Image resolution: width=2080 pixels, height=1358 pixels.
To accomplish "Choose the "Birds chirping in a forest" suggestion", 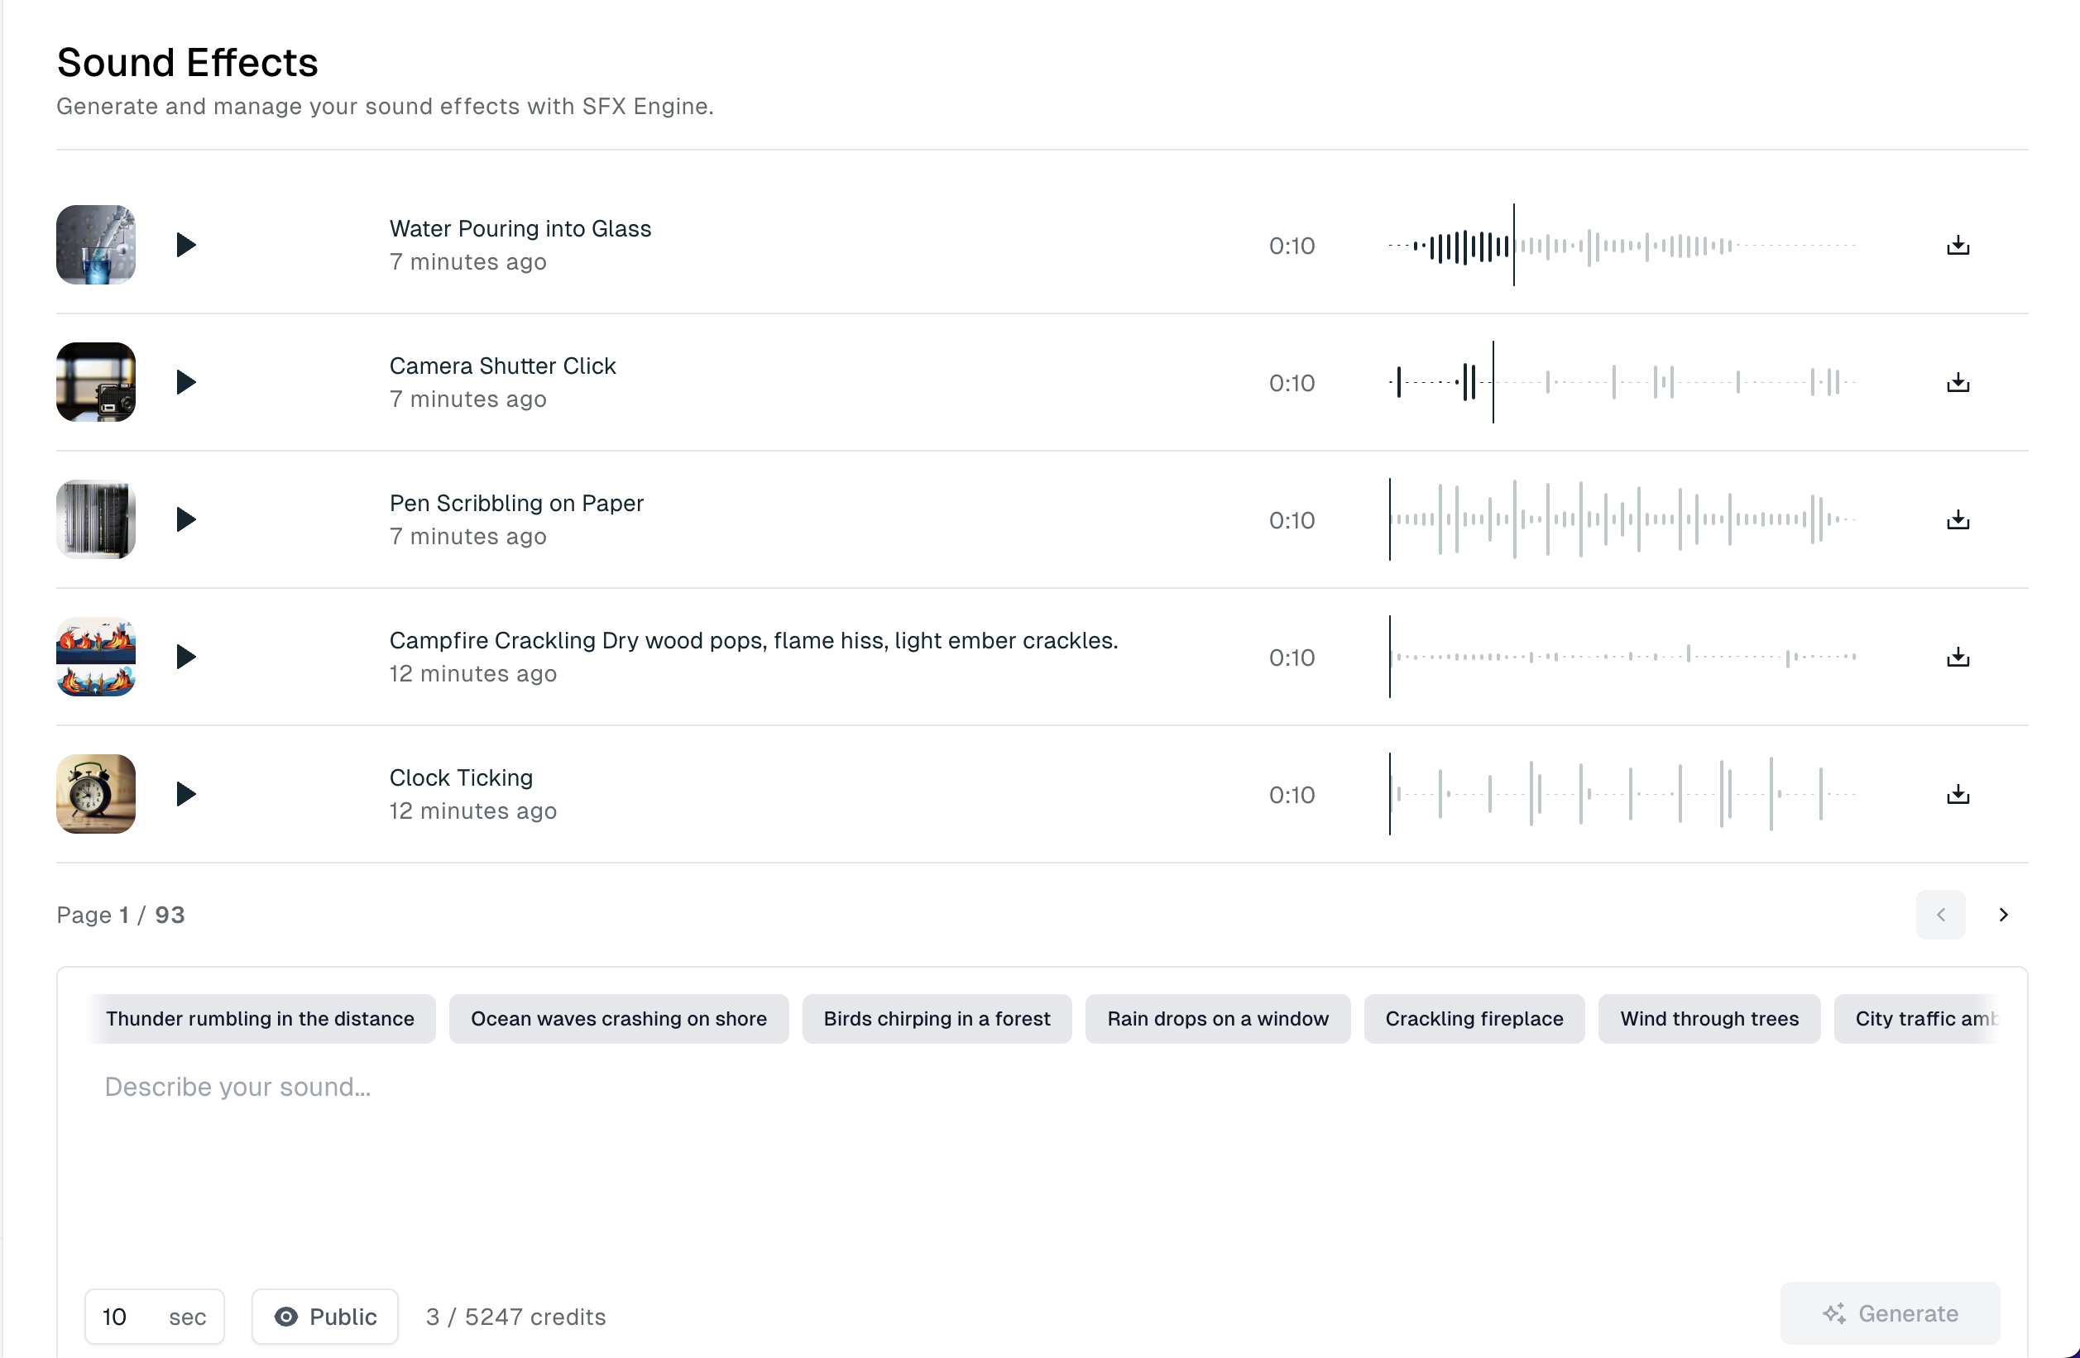I will 937,1018.
